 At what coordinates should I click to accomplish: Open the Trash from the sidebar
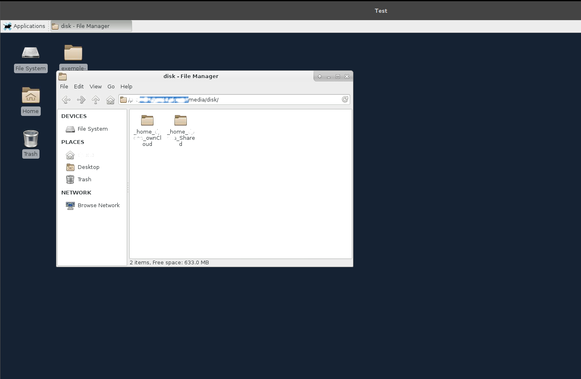[x=84, y=179]
